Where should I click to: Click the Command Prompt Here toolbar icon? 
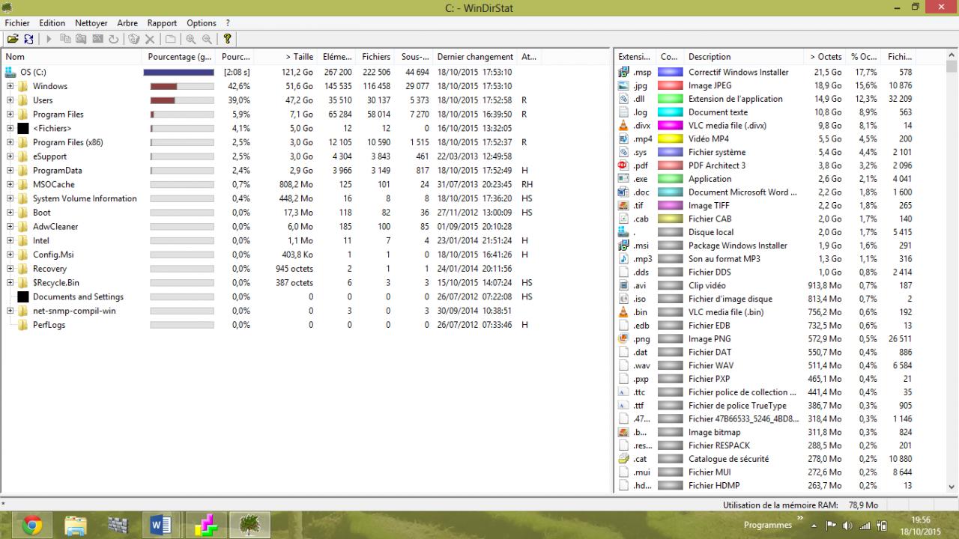click(97, 39)
